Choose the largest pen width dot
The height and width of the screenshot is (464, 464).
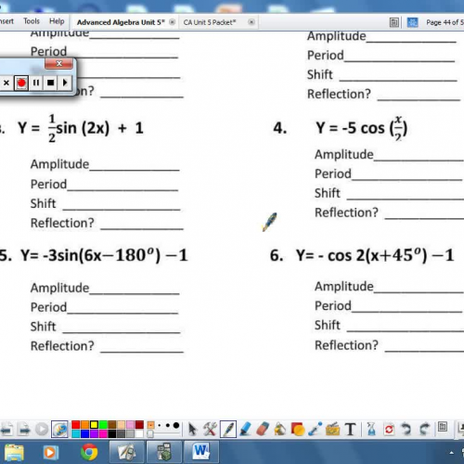[x=176, y=425]
